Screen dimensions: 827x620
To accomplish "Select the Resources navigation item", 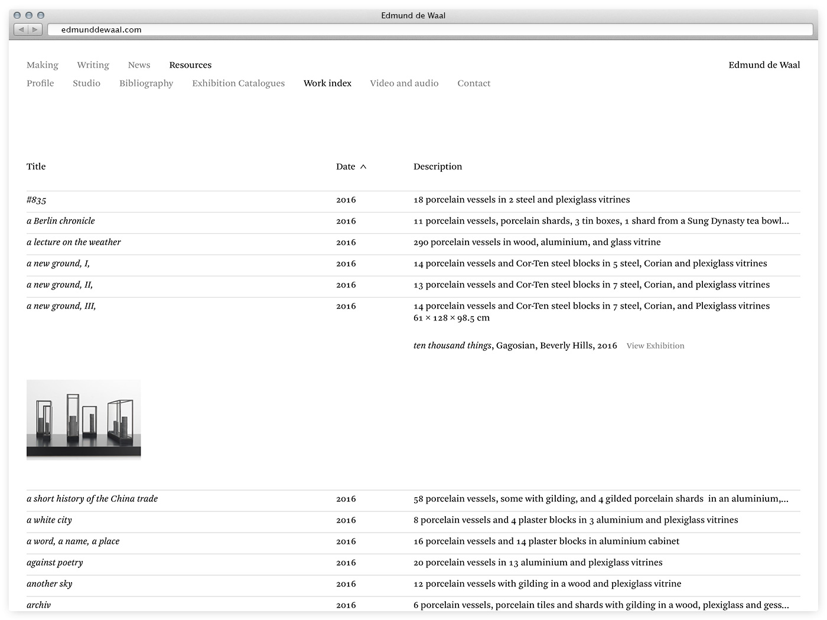I will click(x=190, y=65).
